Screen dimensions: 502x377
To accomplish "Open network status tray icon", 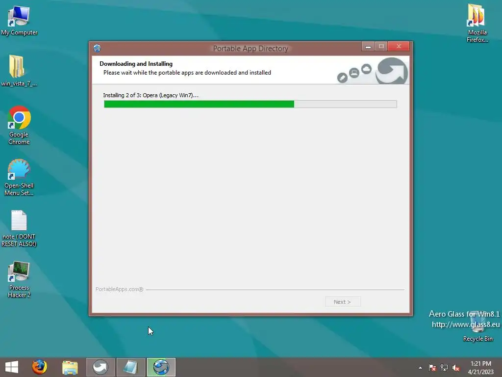I will point(444,368).
